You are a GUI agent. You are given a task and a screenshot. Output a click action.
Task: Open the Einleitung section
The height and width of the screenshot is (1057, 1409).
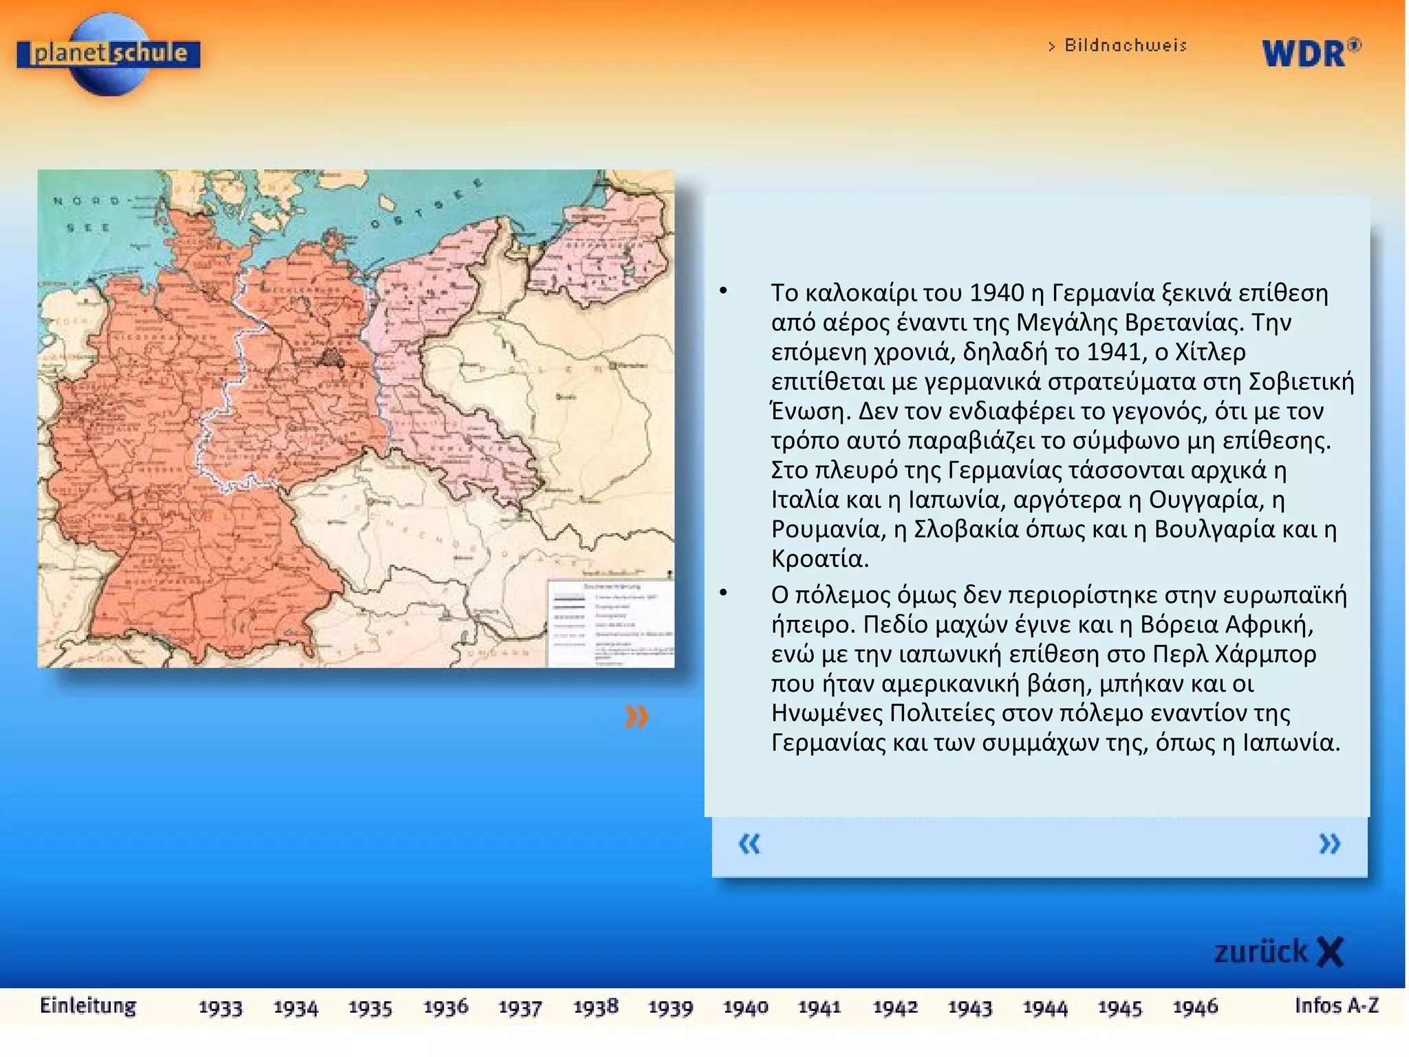[88, 1006]
